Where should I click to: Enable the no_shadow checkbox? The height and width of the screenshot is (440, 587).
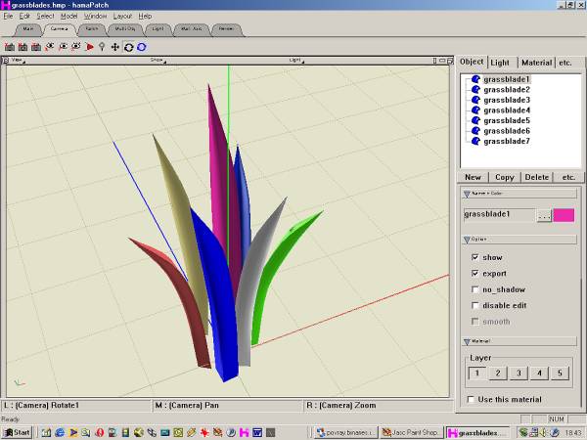click(x=475, y=289)
